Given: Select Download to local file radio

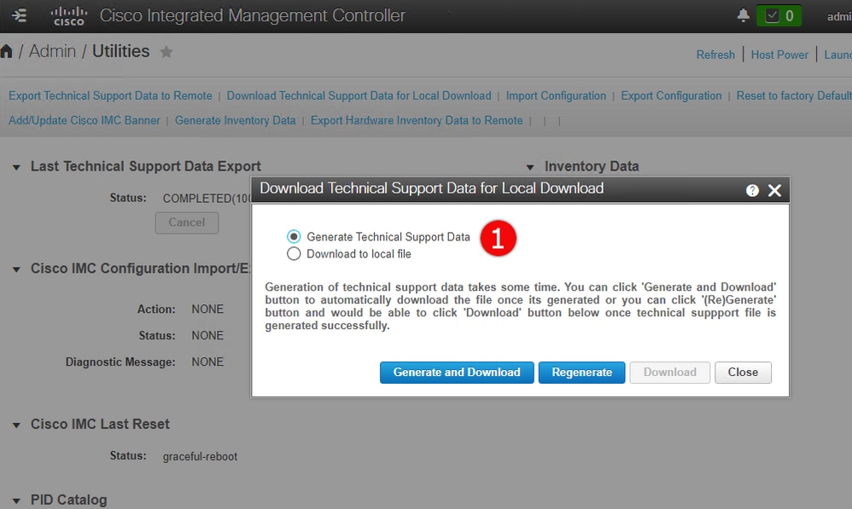Looking at the screenshot, I should point(294,254).
